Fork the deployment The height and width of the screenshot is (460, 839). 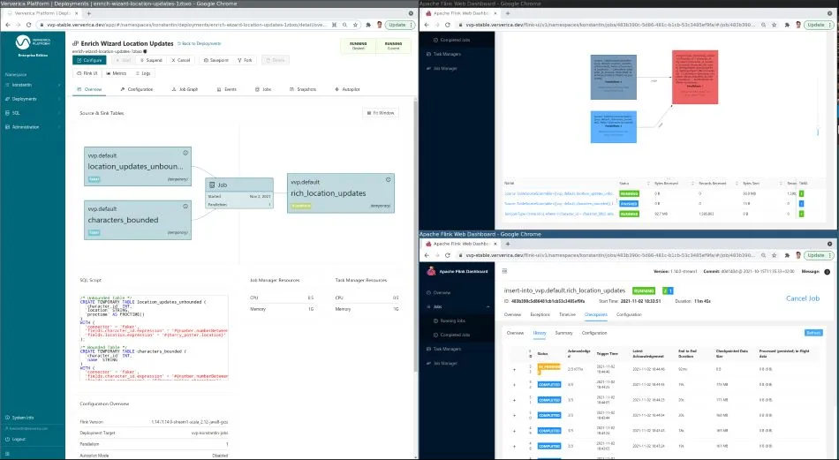pyautogui.click(x=245, y=60)
